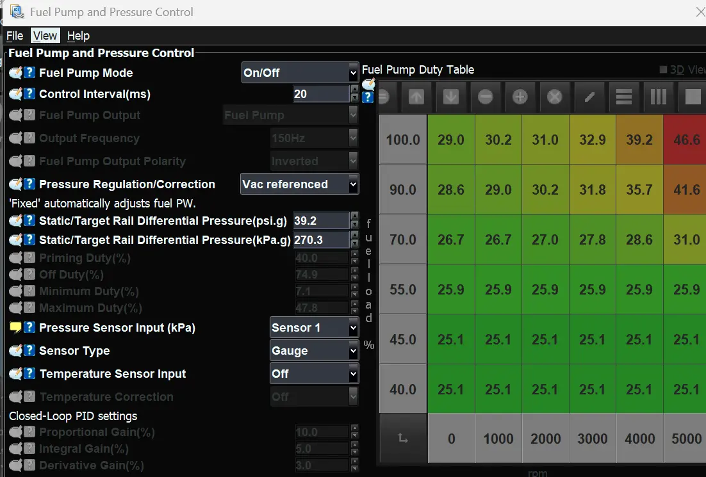Select cell 29.0 in the 100.0 row
Image resolution: width=706 pixels, height=477 pixels.
(451, 140)
